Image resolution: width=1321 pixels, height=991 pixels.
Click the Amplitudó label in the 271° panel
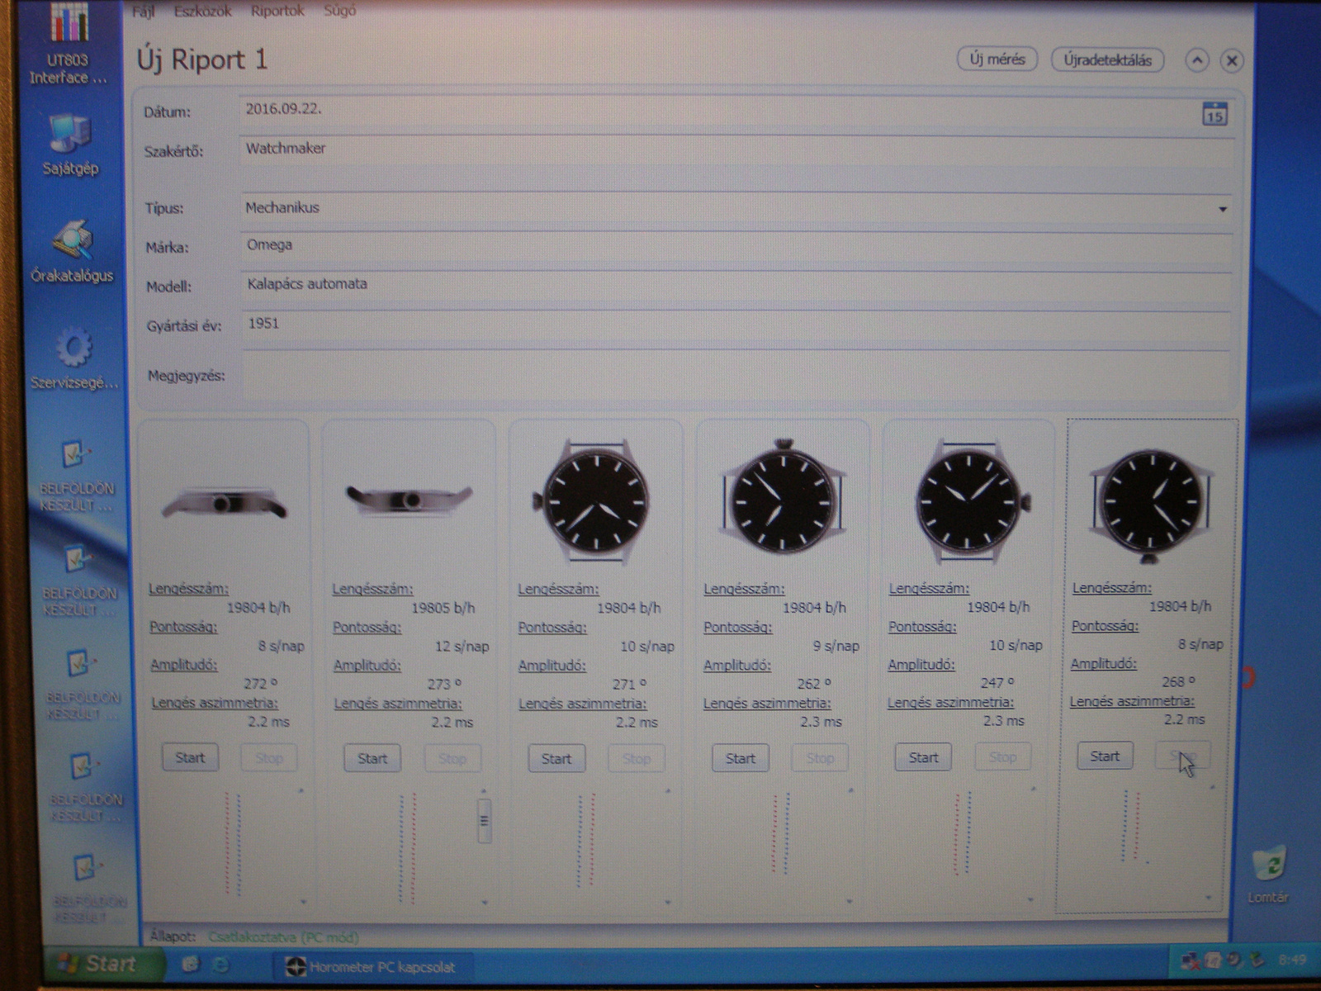(x=552, y=665)
